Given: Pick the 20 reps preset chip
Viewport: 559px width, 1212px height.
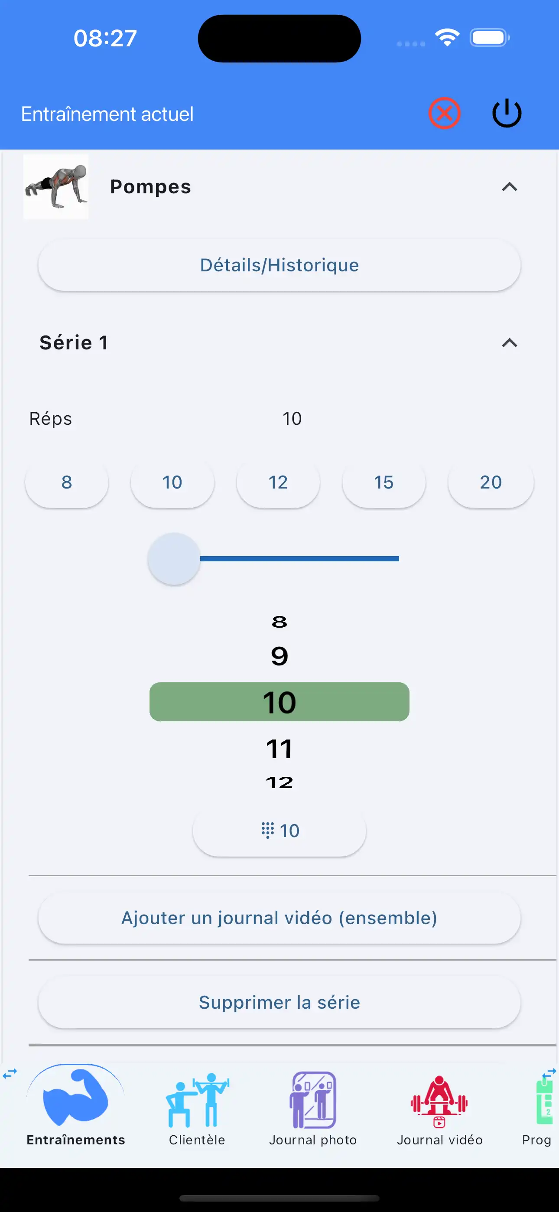Looking at the screenshot, I should [490, 482].
